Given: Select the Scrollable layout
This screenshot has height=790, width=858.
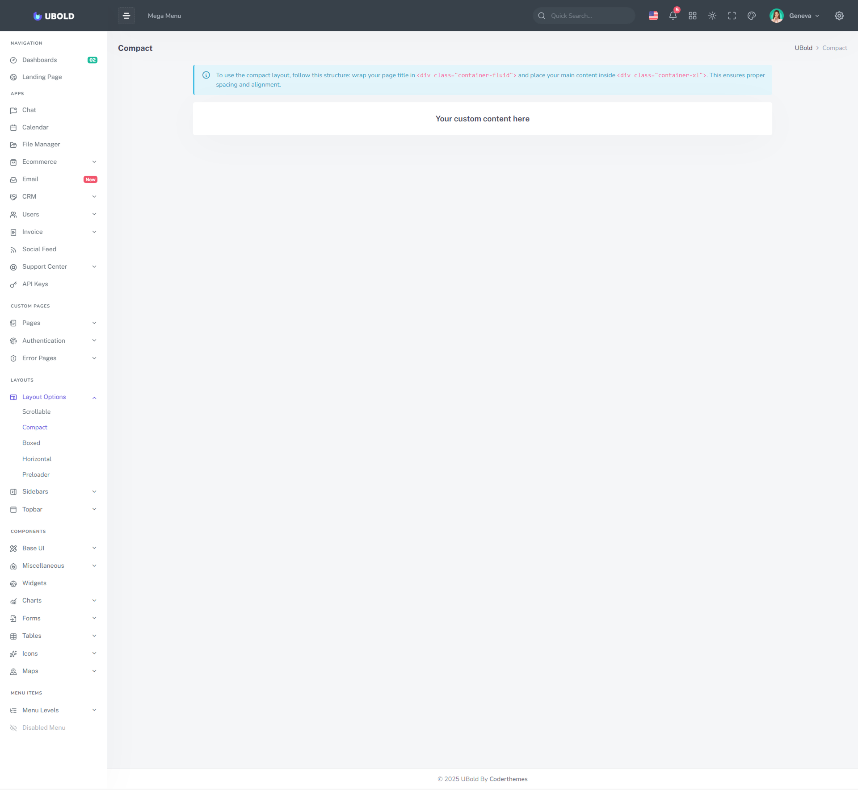Looking at the screenshot, I should (x=36, y=412).
